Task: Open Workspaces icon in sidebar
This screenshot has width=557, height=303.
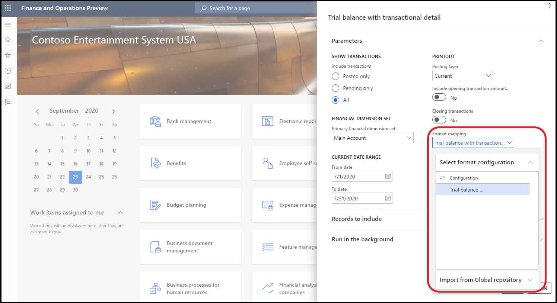Action: pos(8,86)
